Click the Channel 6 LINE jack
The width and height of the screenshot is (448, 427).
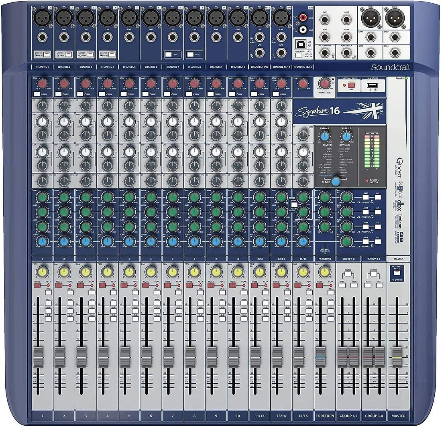(151, 37)
